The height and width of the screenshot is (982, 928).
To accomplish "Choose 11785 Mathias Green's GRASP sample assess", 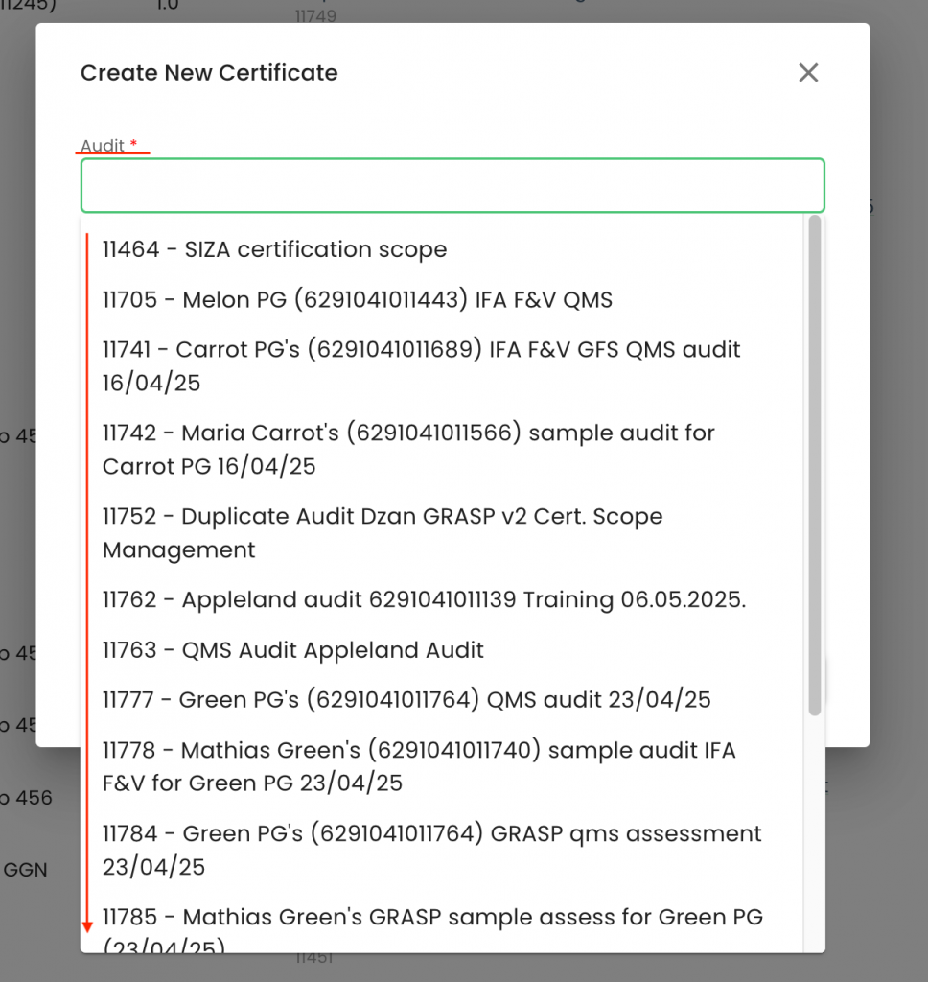I will [432, 928].
